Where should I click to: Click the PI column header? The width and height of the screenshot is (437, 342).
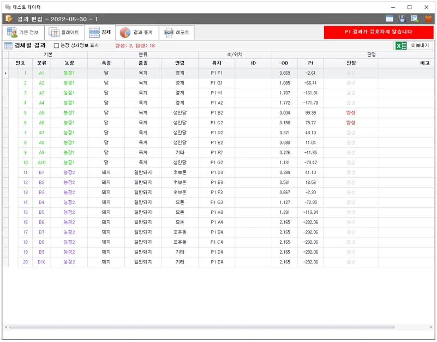click(x=310, y=63)
